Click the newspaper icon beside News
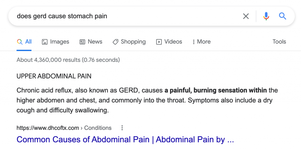 pos(82,42)
